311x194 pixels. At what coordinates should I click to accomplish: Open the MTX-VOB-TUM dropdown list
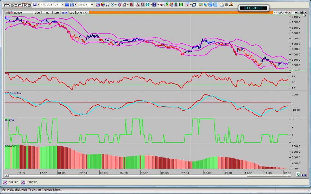62,5
